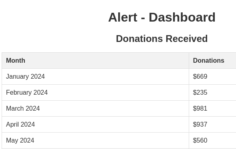Click the word Donations in the subtitle

[x=139, y=39]
